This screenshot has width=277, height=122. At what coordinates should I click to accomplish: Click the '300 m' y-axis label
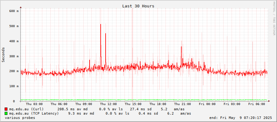(x=14, y=56)
